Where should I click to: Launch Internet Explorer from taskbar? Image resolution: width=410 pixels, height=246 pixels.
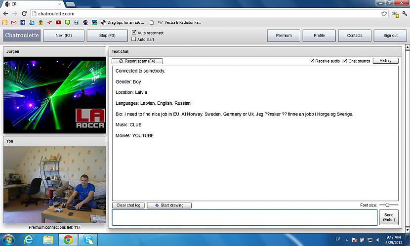click(28, 240)
